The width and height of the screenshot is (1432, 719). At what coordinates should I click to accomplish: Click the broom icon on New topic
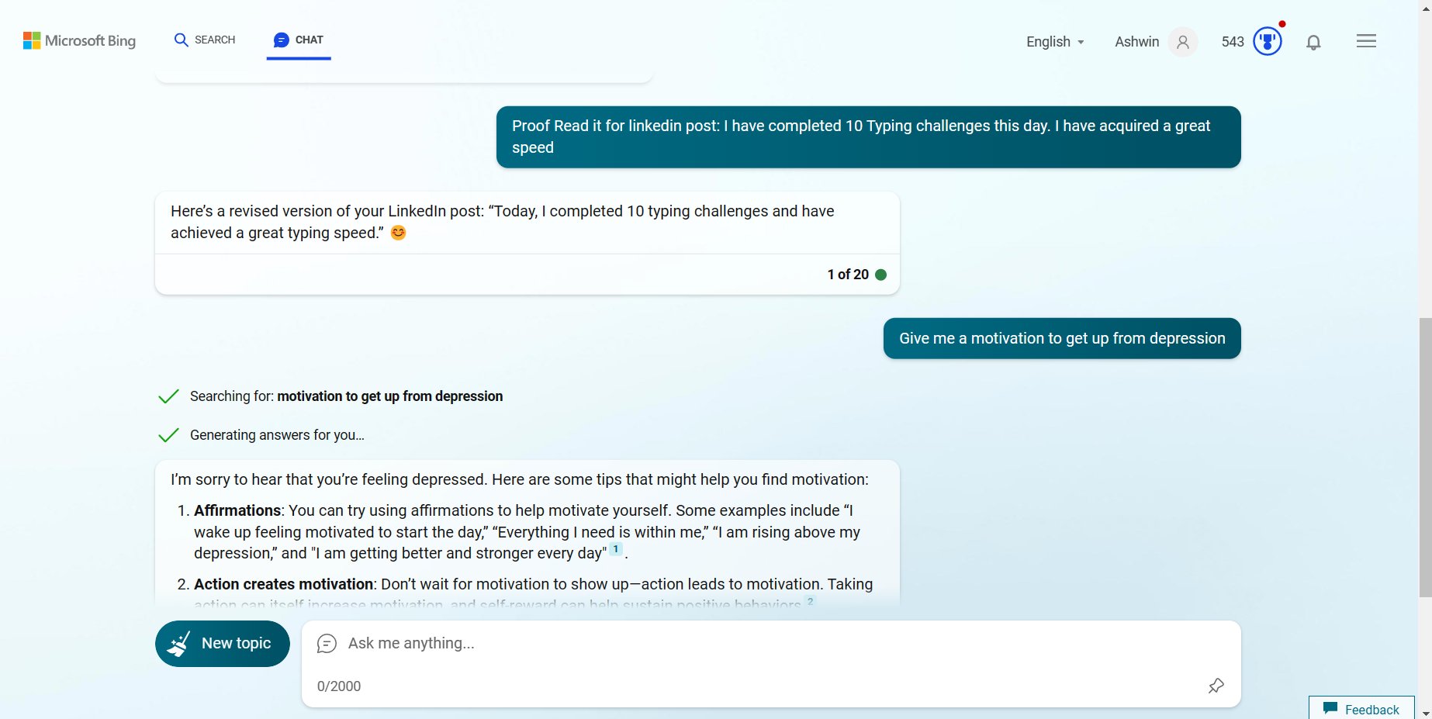[x=180, y=643]
